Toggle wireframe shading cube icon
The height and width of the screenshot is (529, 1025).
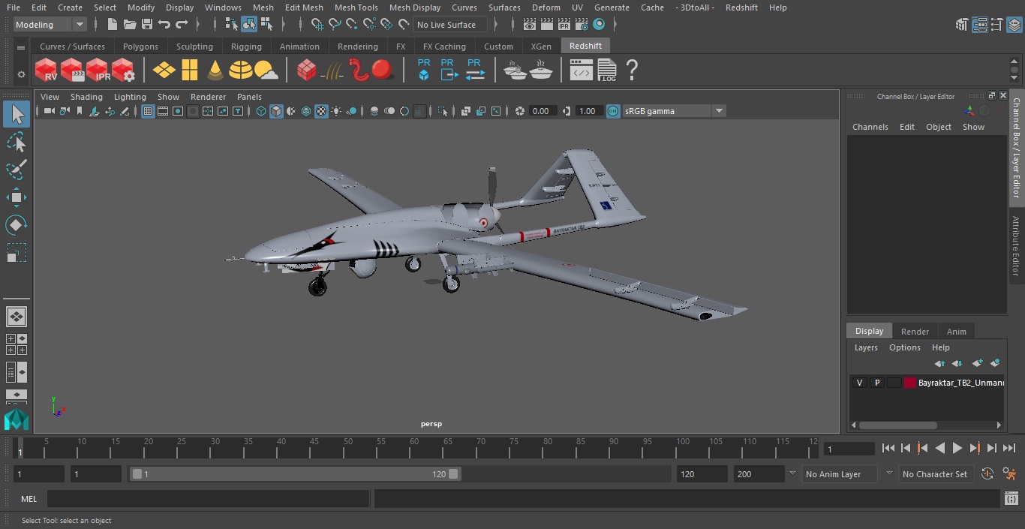pyautogui.click(x=260, y=111)
